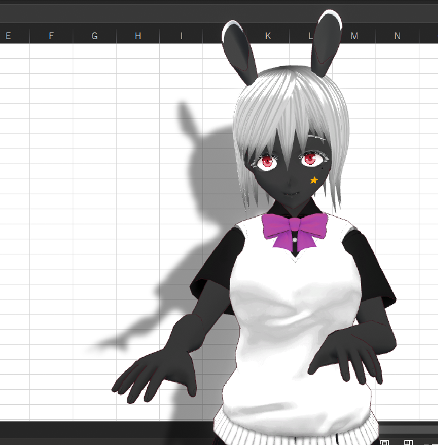Screen dimensions: 438x445
Task: Select column K header
Action: click(268, 36)
